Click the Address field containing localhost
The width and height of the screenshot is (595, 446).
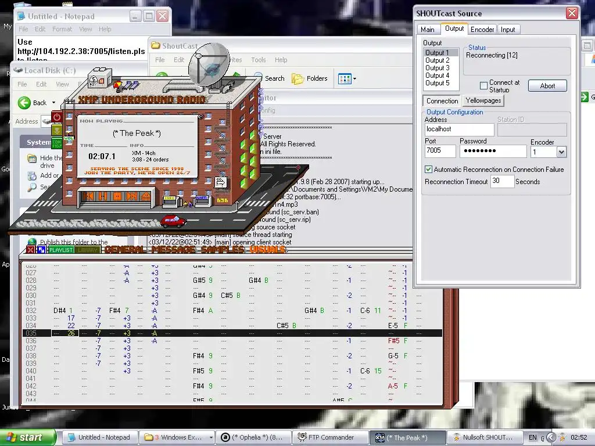pyautogui.click(x=459, y=130)
